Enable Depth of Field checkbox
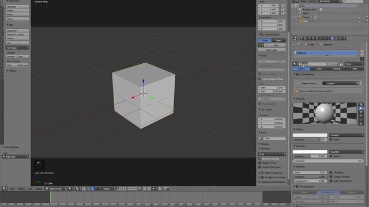Image resolution: width=369 pixels, height=207 pixels. pyautogui.click(x=260, y=163)
